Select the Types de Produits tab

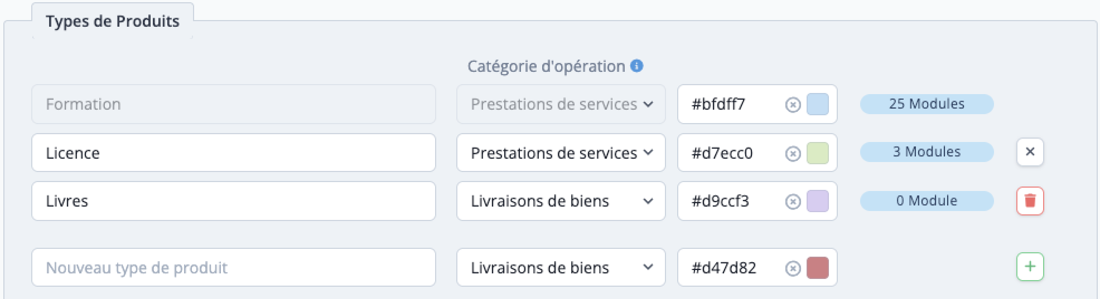113,21
